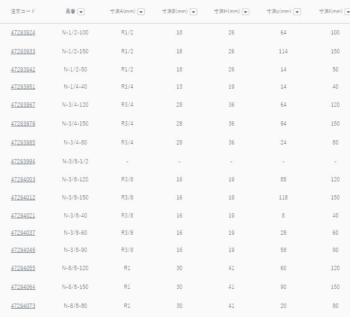The height and width of the screenshot is (317, 350).
Task: Click order code 47294064 link
Action: pos(23,287)
